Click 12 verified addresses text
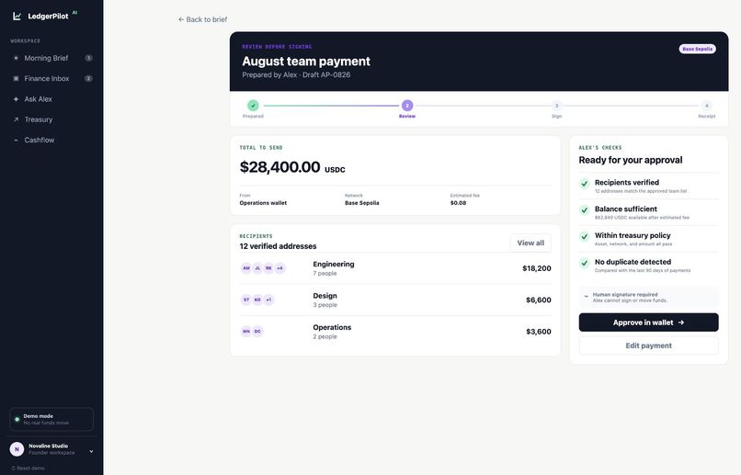 [278, 246]
